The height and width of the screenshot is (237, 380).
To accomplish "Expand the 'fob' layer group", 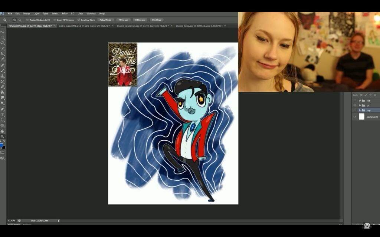I will (x=360, y=101).
